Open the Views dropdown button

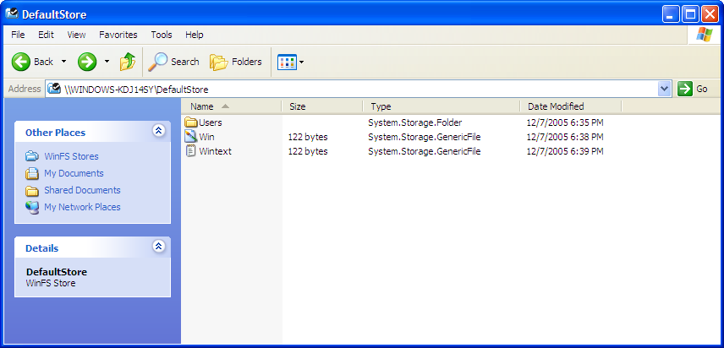(x=290, y=62)
